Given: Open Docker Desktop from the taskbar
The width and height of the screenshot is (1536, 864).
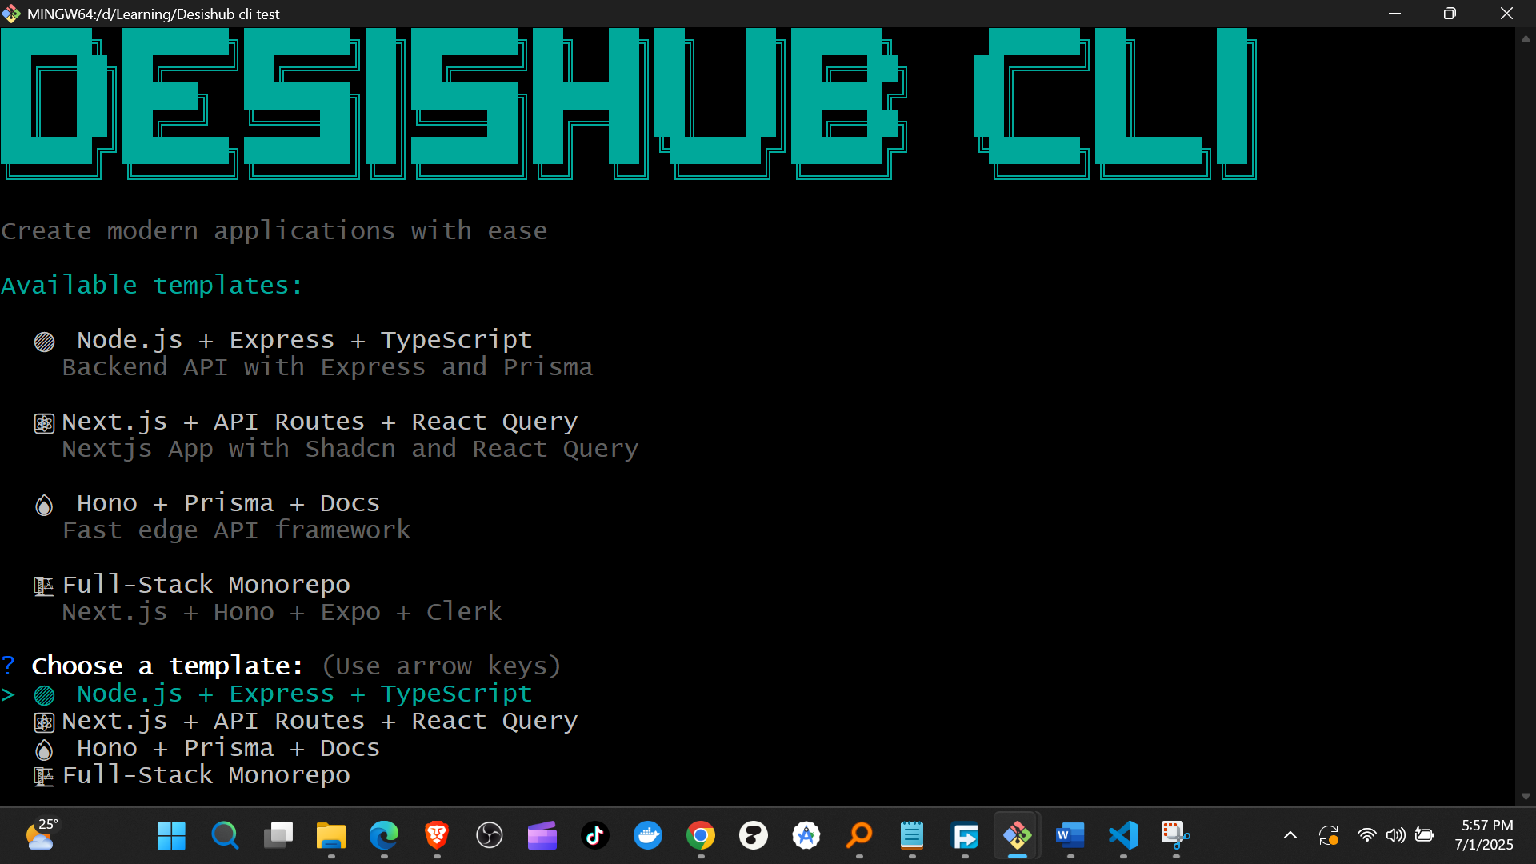Looking at the screenshot, I should click(647, 836).
